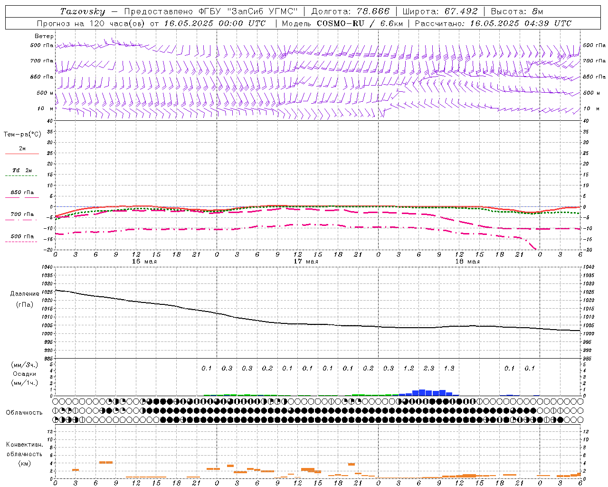This screenshot has width=608, height=487.
Task: Click the 1.3 precipitation amount value
Action: tap(449, 368)
